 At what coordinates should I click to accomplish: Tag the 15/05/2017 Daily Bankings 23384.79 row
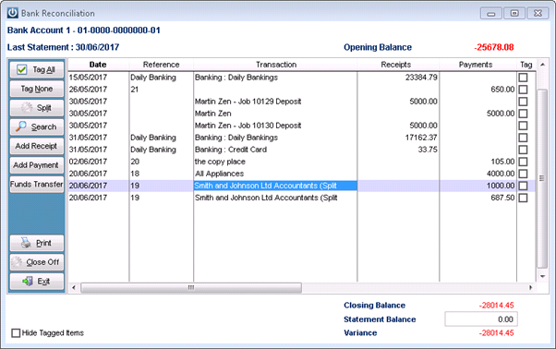click(523, 78)
